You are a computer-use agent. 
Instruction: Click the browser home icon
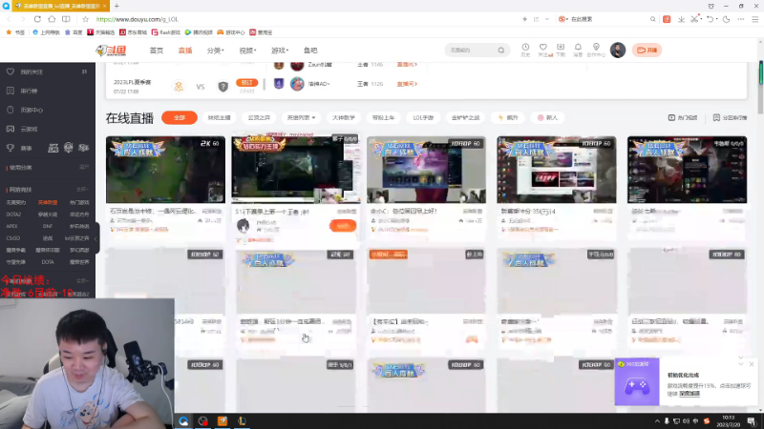[52, 19]
